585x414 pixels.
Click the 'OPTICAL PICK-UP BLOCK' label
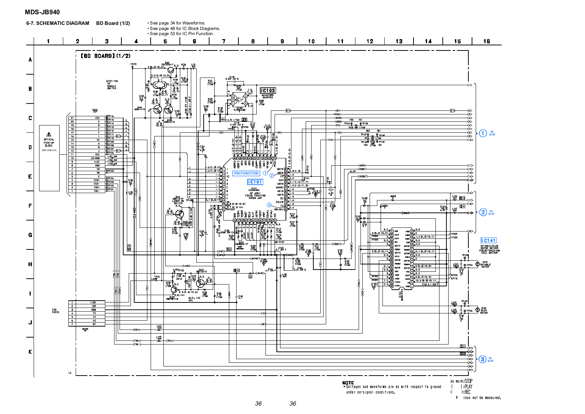coord(49,143)
